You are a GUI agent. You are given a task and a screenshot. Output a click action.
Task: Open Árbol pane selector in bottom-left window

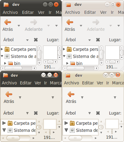point(27,113)
